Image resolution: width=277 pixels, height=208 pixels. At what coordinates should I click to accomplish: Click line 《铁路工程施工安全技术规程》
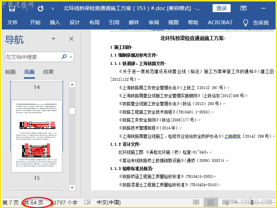click(165, 112)
